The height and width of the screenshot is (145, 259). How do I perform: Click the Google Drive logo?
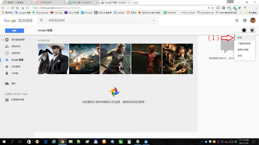pyautogui.click(x=18, y=20)
